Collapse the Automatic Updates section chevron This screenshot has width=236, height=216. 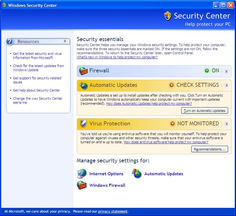[x=227, y=85]
